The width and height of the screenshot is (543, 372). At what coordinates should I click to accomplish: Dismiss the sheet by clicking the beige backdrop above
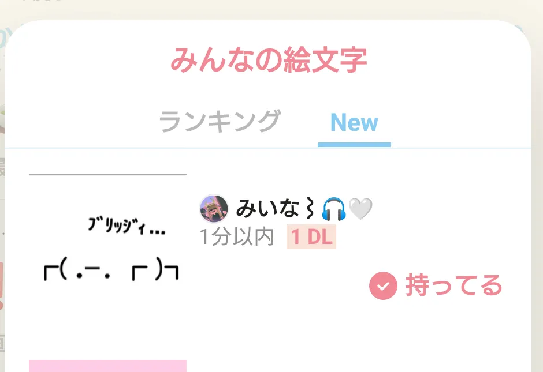[x=271, y=9]
